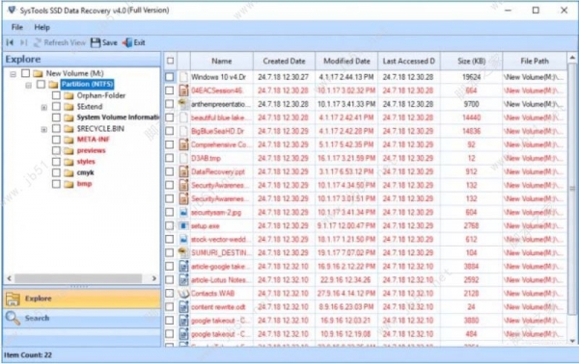Sort by Modified Date column header
This screenshot has height=364, width=579.
(x=346, y=62)
